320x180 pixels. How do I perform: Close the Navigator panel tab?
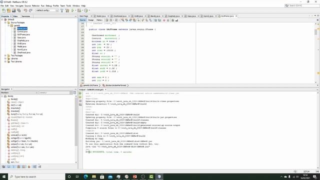pyautogui.click(x=11, y=89)
